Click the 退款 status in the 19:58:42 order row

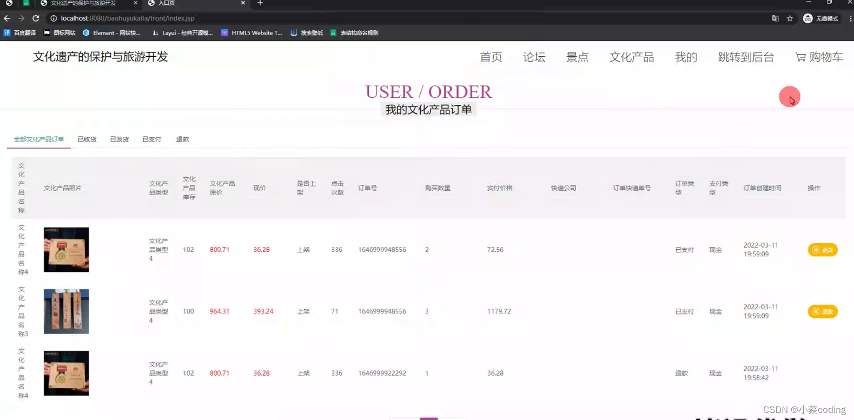[681, 374]
